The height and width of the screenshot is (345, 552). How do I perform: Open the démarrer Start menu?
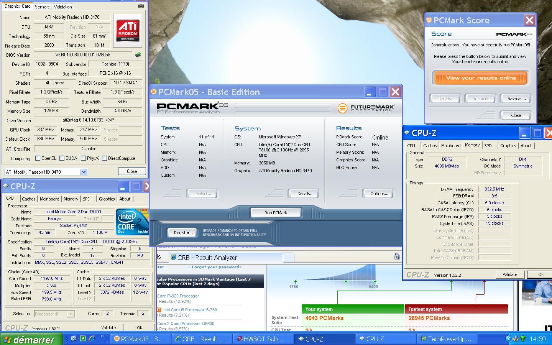coord(31,339)
